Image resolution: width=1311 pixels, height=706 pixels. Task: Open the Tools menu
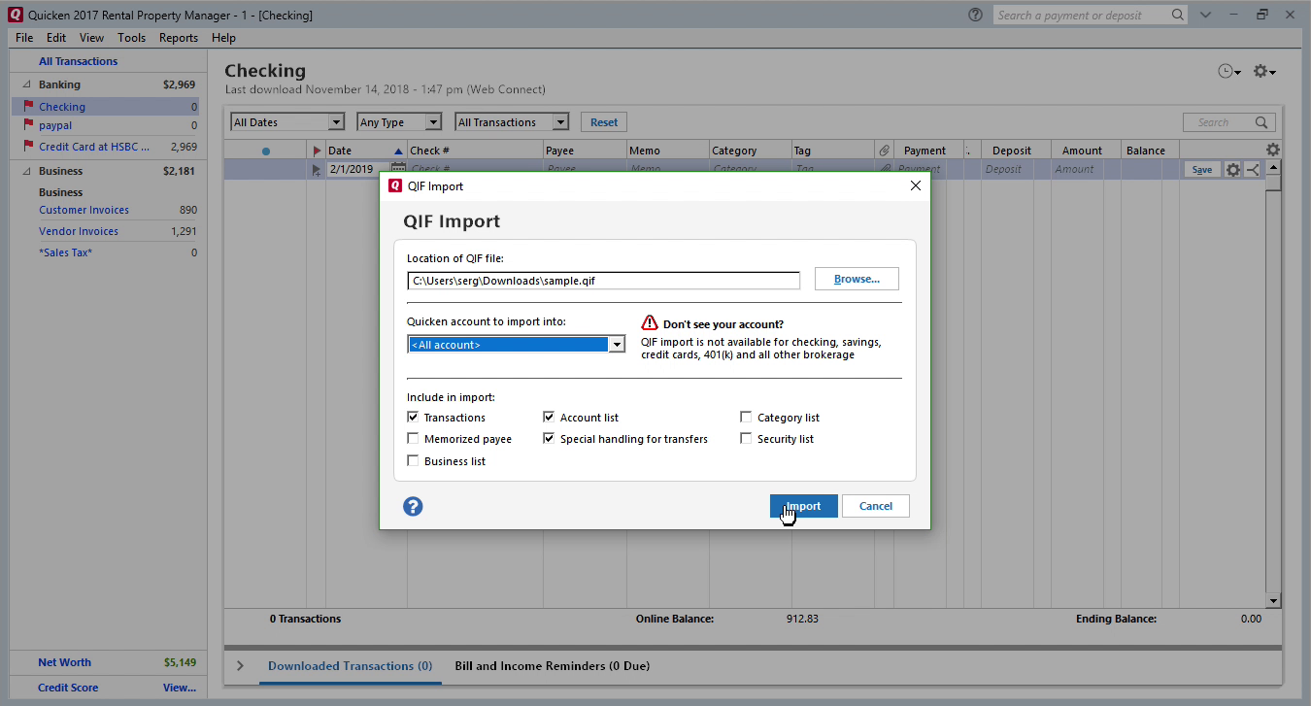coord(131,38)
